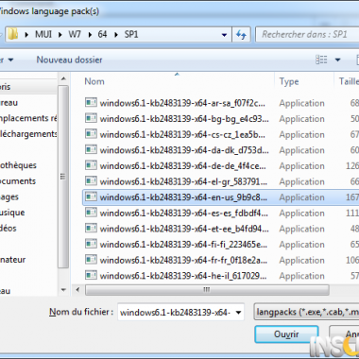Click the application icon of the en-us language pack
This screenshot has height=359, width=359.
91,197
